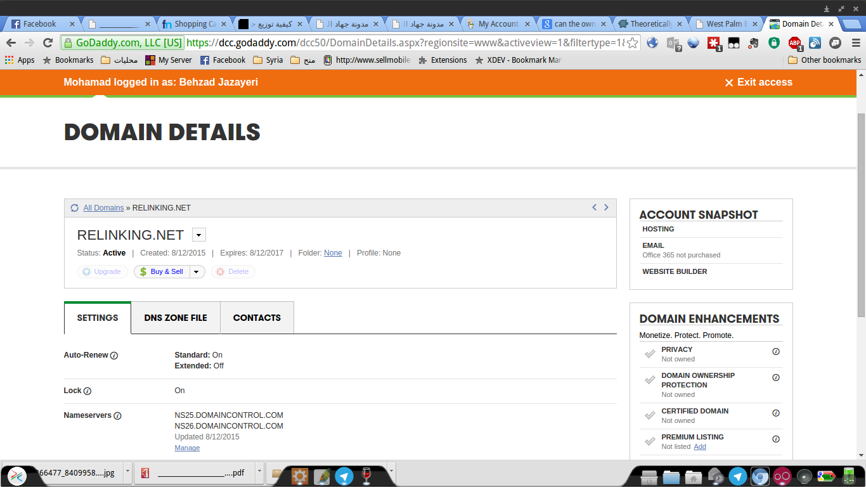Click the black goggles extension icon
This screenshot has height=487, width=866.
pos(734,43)
